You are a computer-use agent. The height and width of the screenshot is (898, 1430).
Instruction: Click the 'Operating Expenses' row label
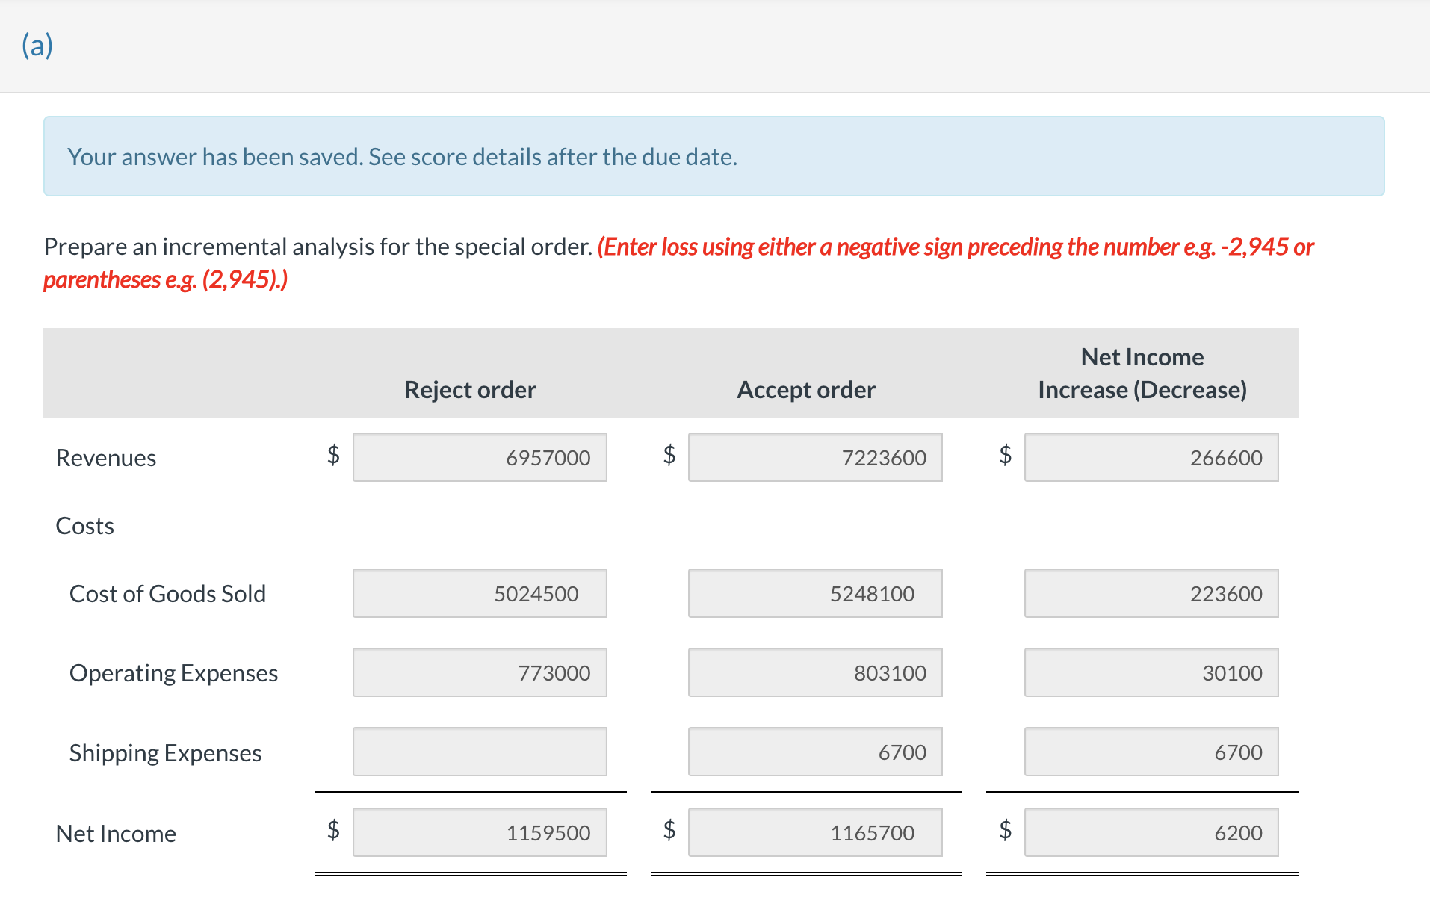click(174, 673)
